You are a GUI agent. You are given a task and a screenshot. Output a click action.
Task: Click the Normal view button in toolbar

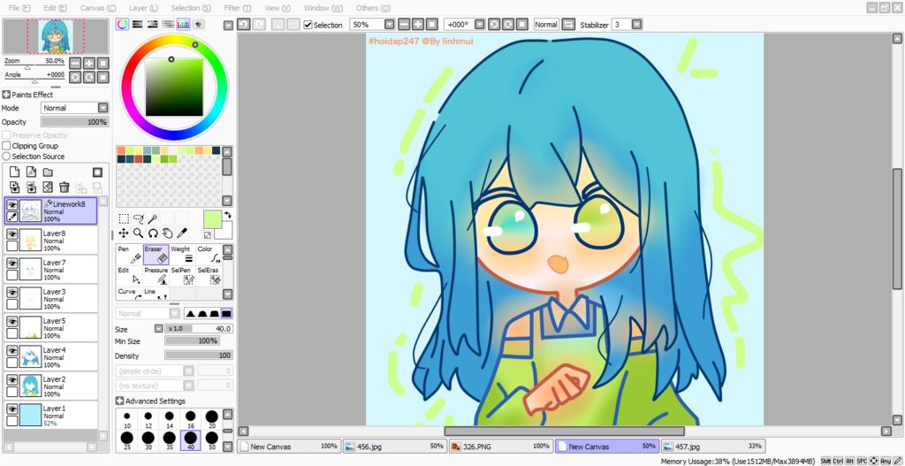pos(545,25)
